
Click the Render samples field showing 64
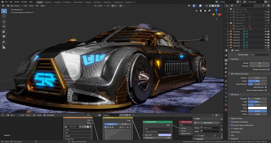tap(259, 63)
